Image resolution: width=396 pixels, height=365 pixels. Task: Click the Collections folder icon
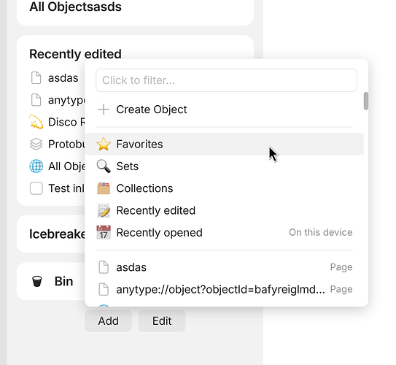[x=104, y=188]
